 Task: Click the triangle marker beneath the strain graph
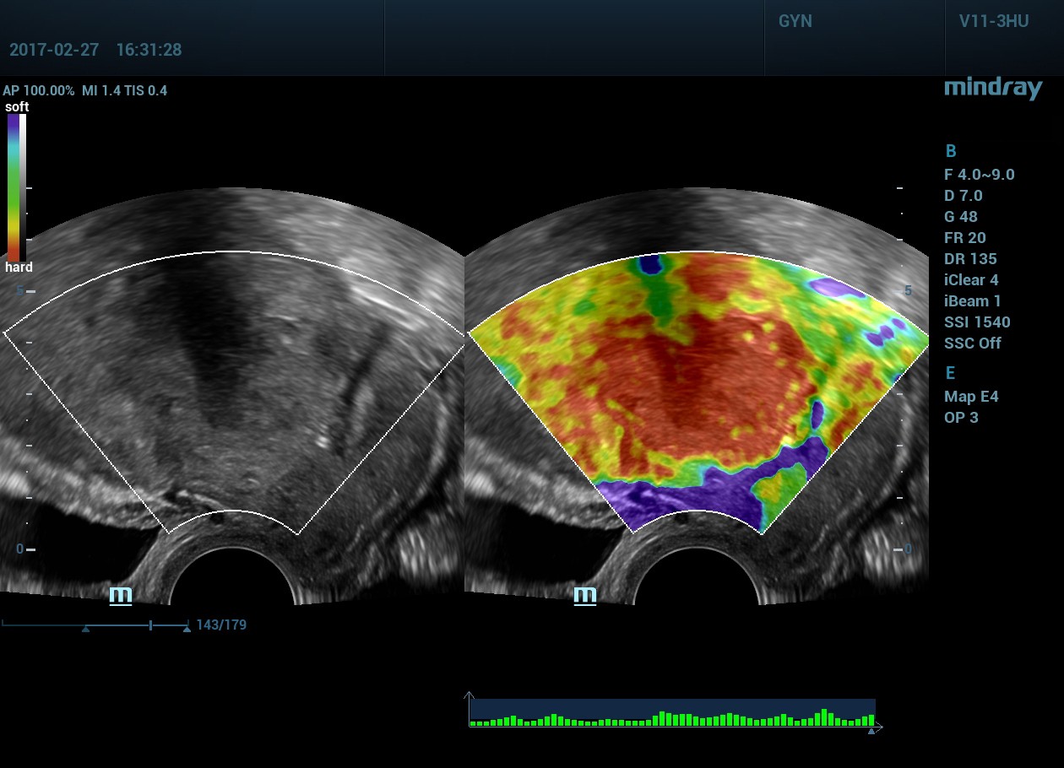coord(871,731)
